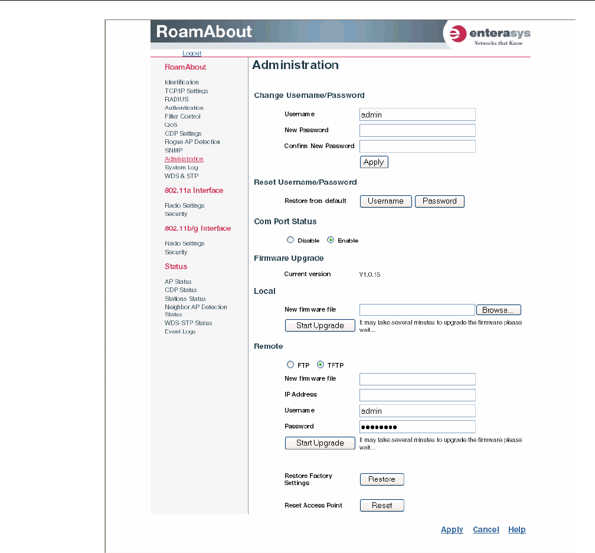Screen dimensions: 595x553
Task: Focus the Confirm New Password field
Action: pyautogui.click(x=417, y=146)
